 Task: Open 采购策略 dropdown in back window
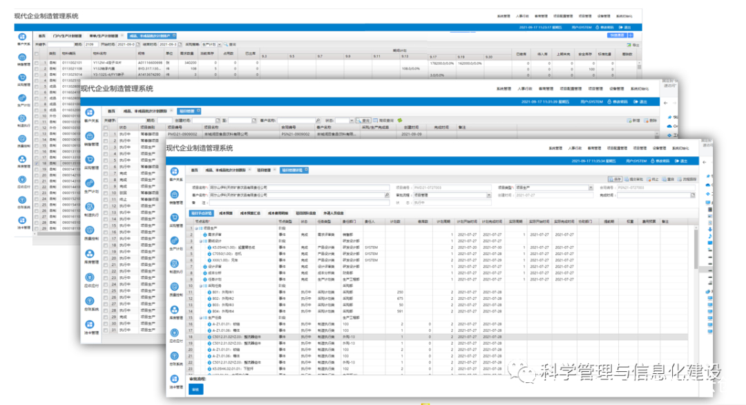click(x=220, y=44)
